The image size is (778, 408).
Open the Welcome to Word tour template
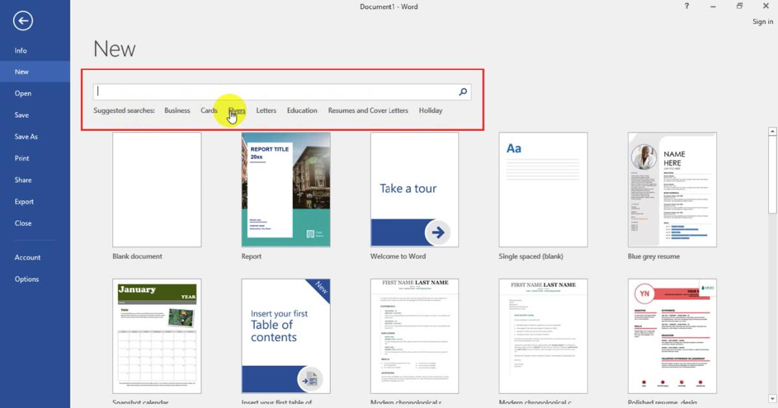pos(414,190)
